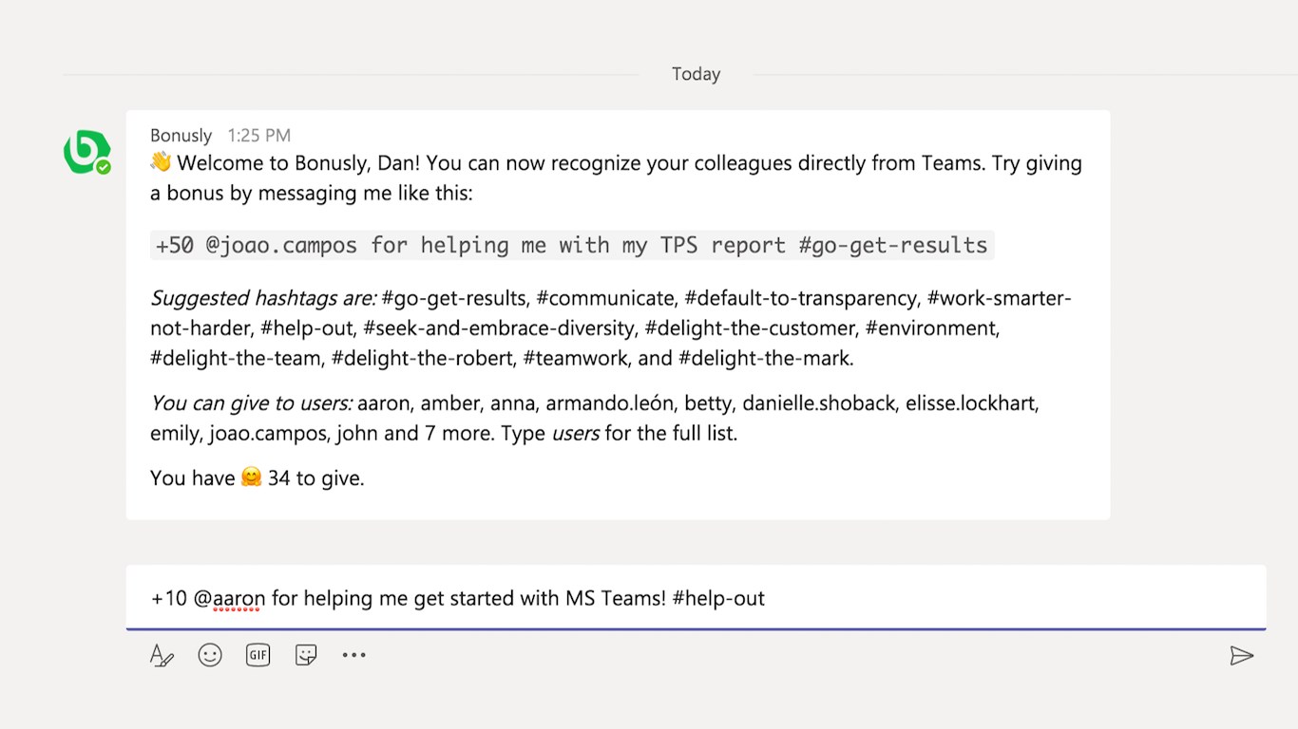The image size is (1298, 729).
Task: Click the #delight-the-team hashtag
Action: pos(236,359)
